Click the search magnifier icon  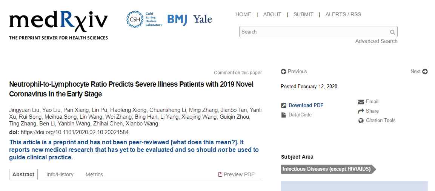point(392,32)
